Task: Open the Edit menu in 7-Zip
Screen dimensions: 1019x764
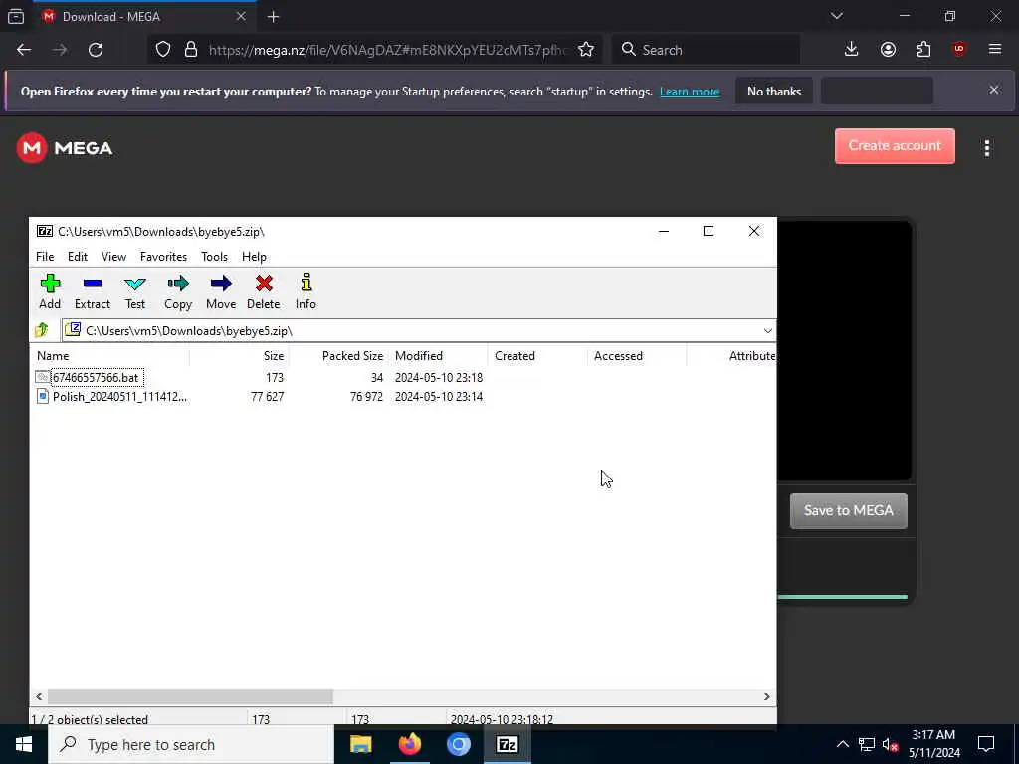Action: pos(78,257)
